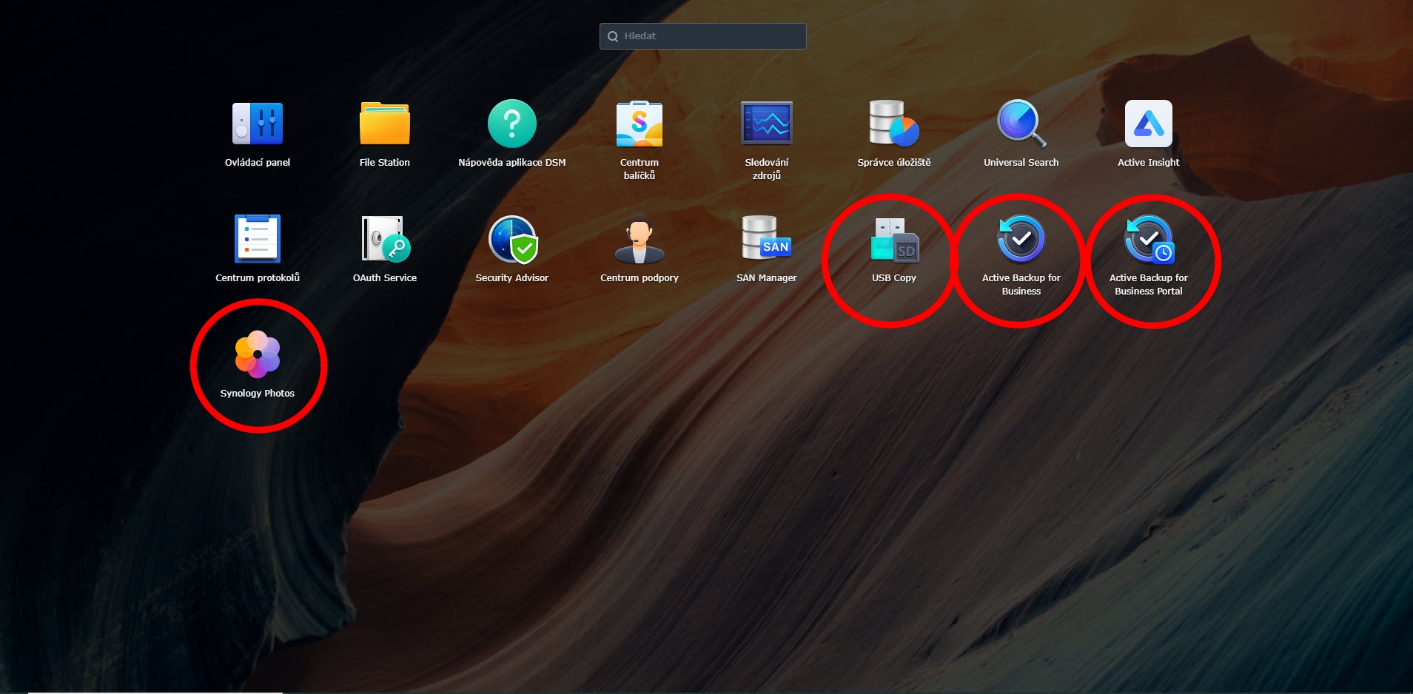1413x694 pixels.
Task: Open Centrum balíčků package center
Action: [639, 124]
